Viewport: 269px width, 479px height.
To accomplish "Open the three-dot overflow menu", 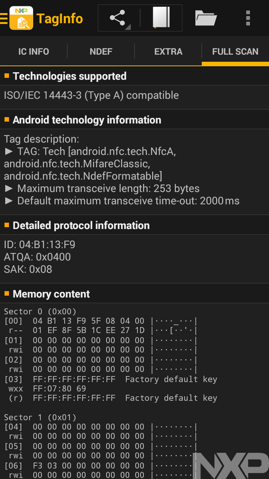I will tap(248, 18).
